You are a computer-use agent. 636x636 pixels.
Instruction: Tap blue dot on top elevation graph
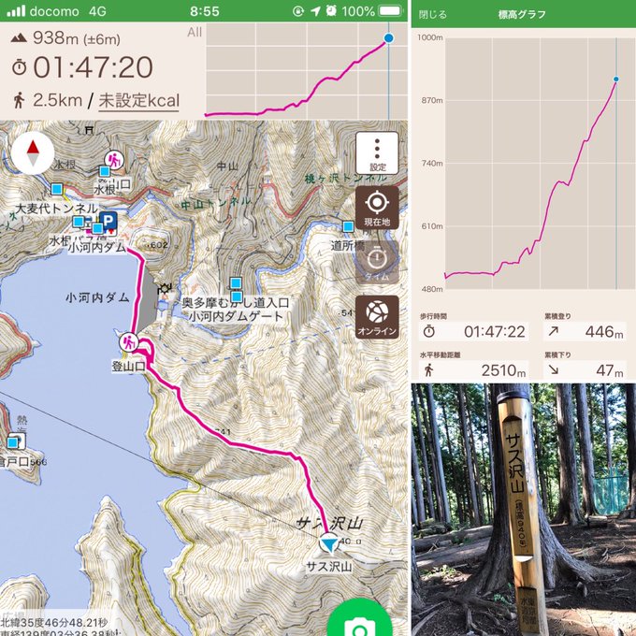point(388,38)
